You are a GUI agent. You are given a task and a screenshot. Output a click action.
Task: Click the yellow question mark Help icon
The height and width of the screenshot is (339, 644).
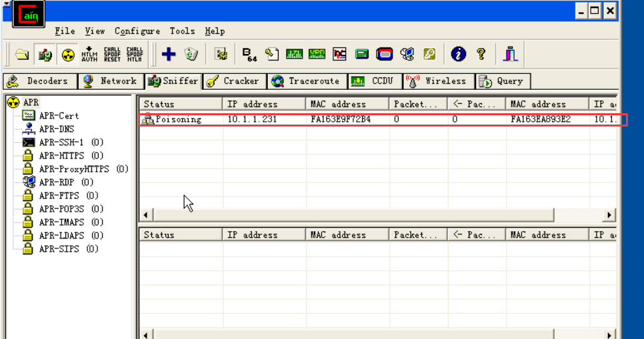[481, 54]
